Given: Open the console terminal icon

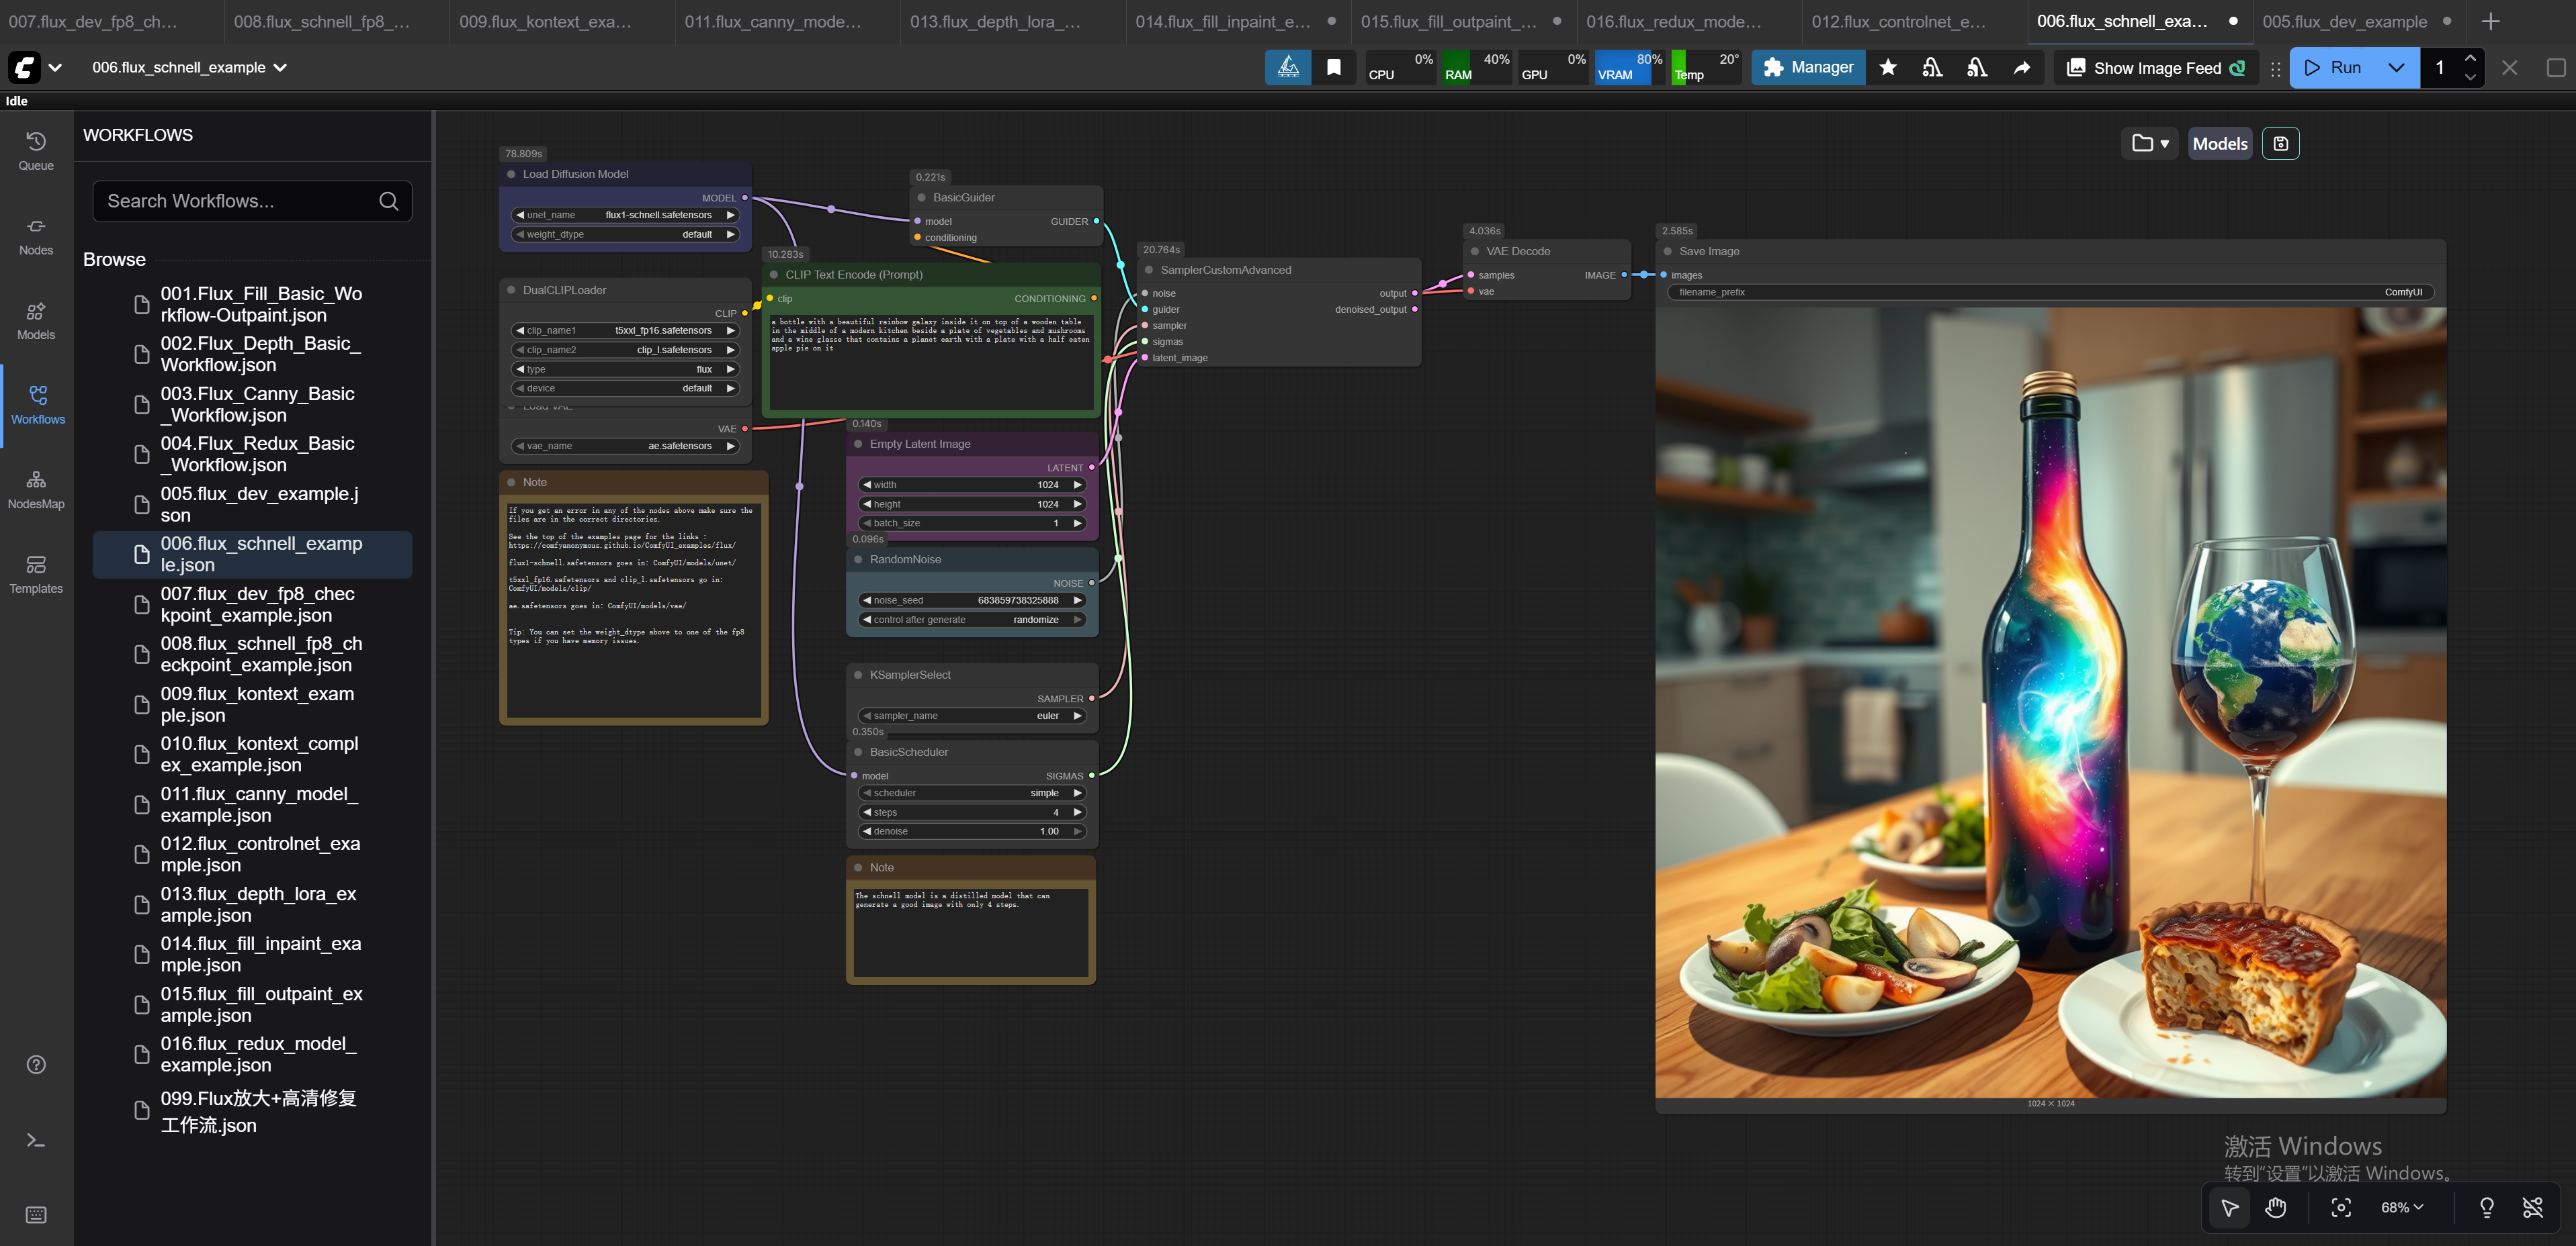Looking at the screenshot, I should 36,1140.
